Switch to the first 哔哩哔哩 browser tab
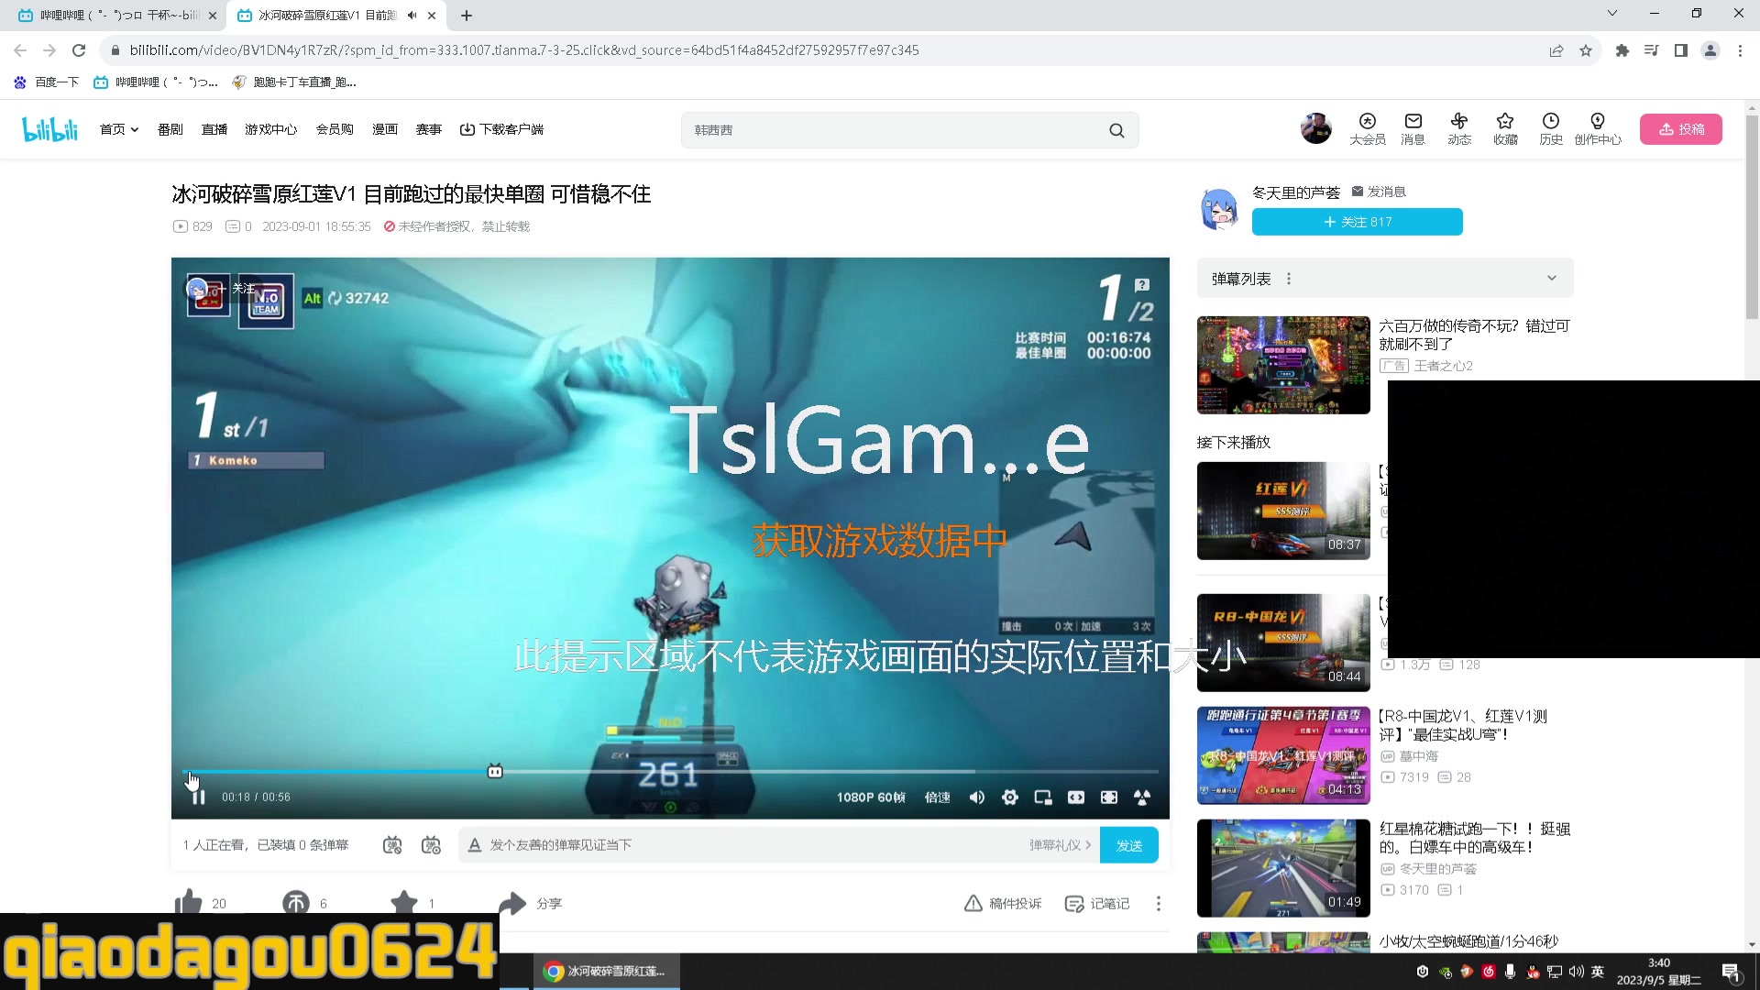The height and width of the screenshot is (990, 1760). point(119,16)
